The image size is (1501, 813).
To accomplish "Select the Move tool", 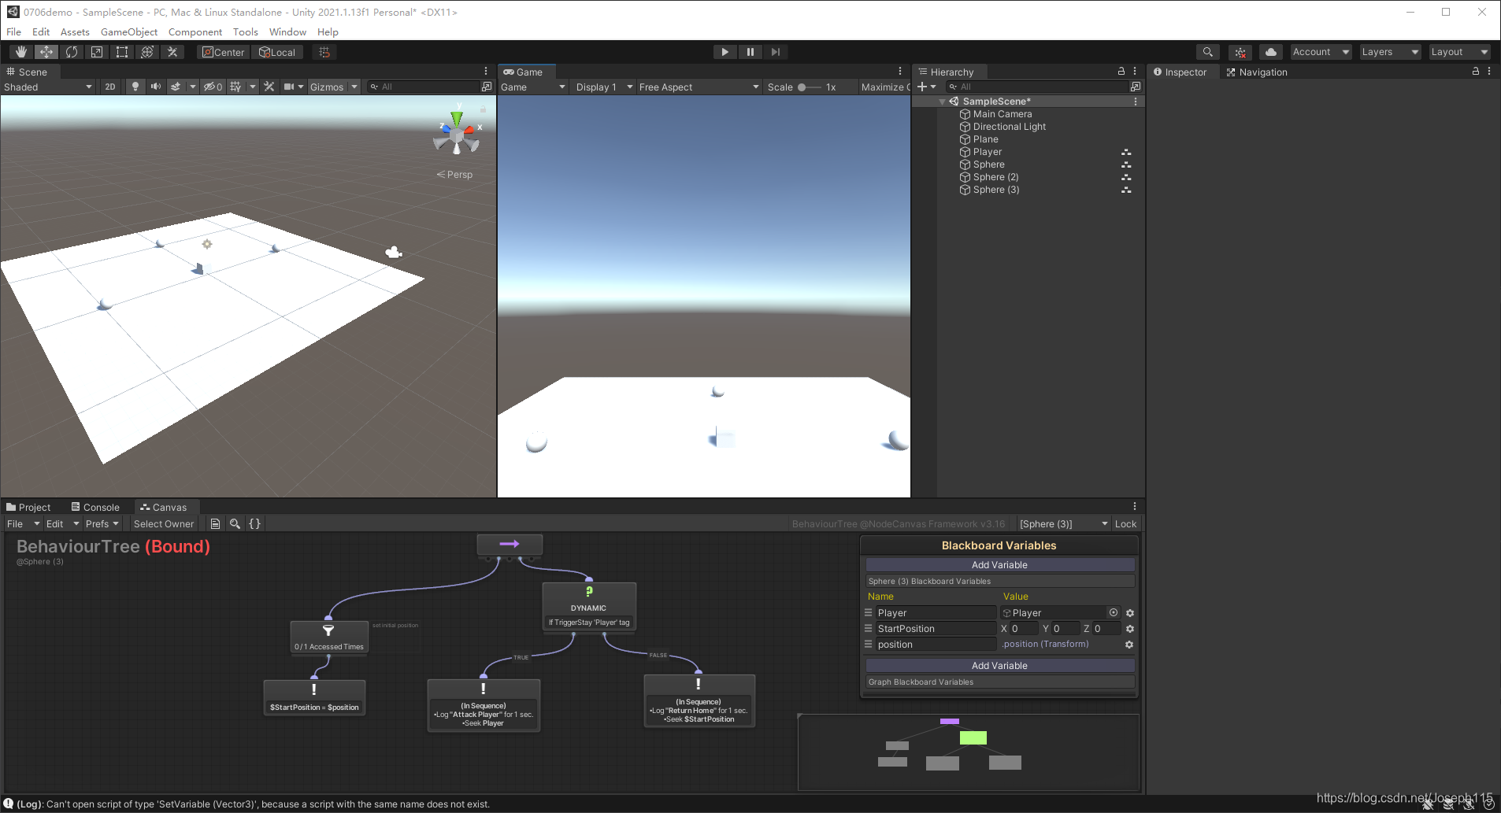I will click(46, 51).
